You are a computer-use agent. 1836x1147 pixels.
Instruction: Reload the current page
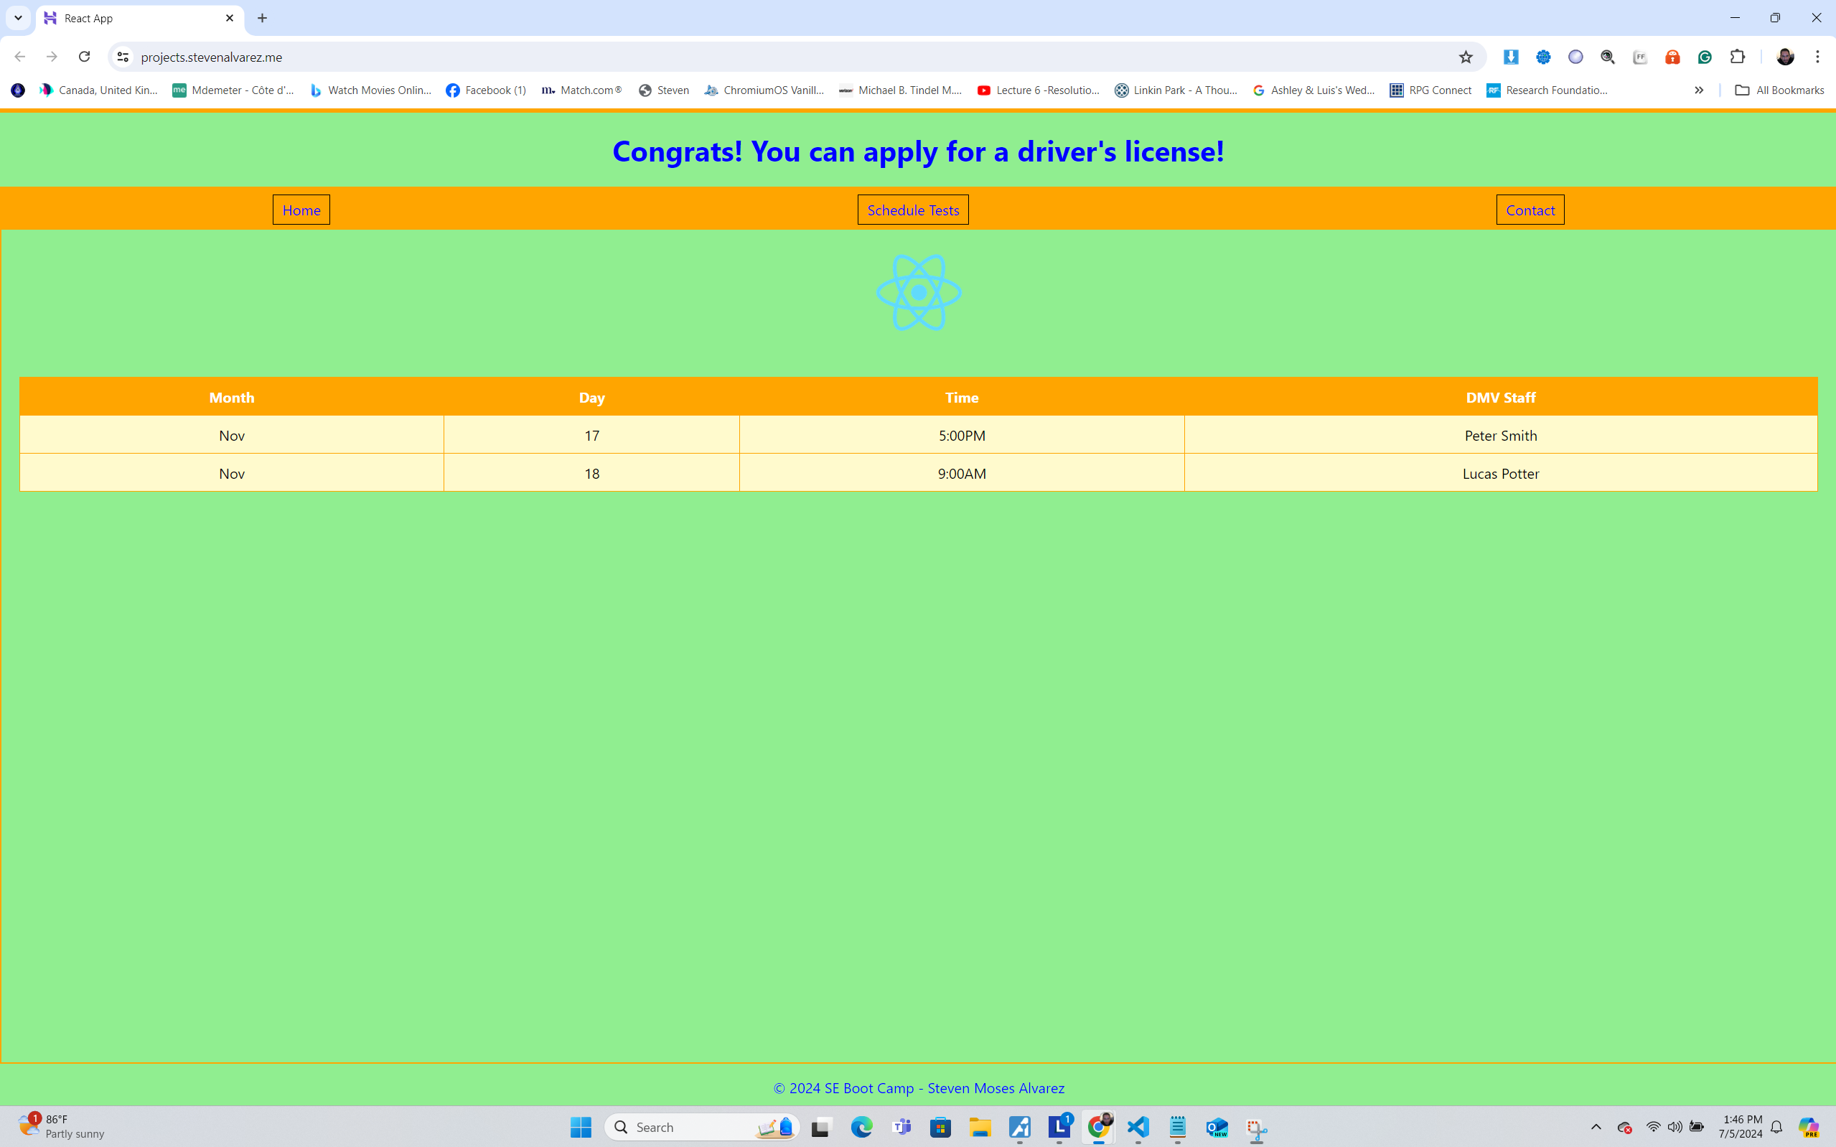84,57
